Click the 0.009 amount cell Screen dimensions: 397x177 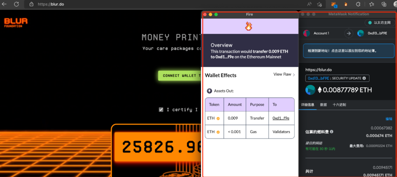pos(235,118)
